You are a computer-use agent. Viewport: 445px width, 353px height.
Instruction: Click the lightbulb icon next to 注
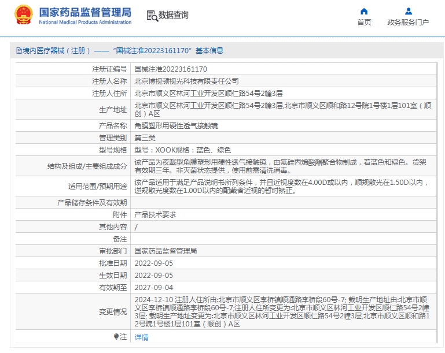[116, 336]
